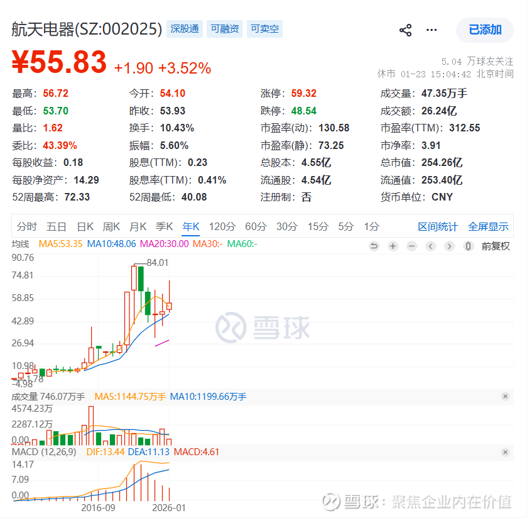
Task: Click the MA20:30.00 label
Action: (165, 244)
